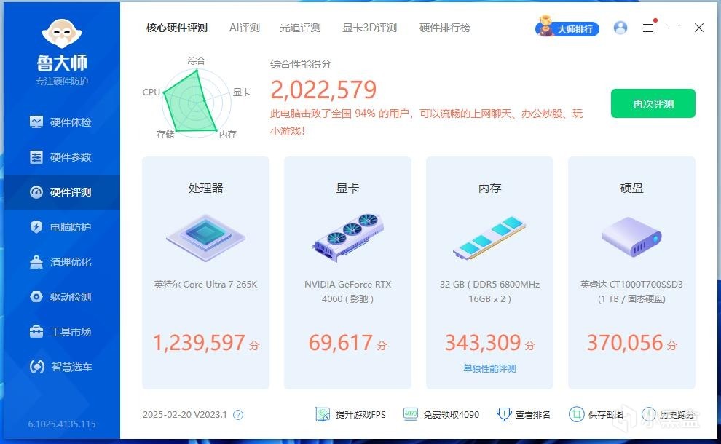Click the disk score 370,056
Screen dimensions: 721x444
[625, 343]
